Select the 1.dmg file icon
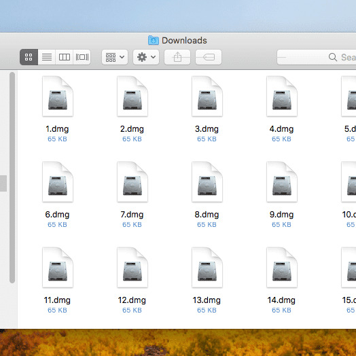The height and width of the screenshot is (356, 356). pyautogui.click(x=58, y=96)
